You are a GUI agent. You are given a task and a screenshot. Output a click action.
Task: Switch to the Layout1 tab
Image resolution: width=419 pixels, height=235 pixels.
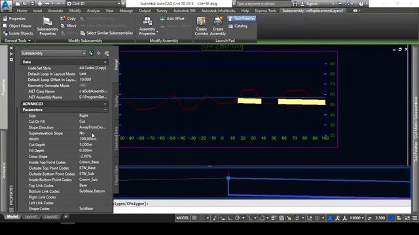pyautogui.click(x=31, y=217)
